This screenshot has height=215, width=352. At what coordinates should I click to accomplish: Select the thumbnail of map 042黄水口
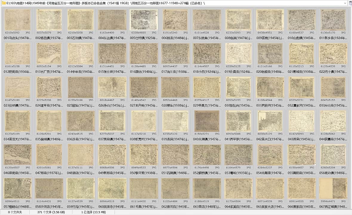point(270,121)
